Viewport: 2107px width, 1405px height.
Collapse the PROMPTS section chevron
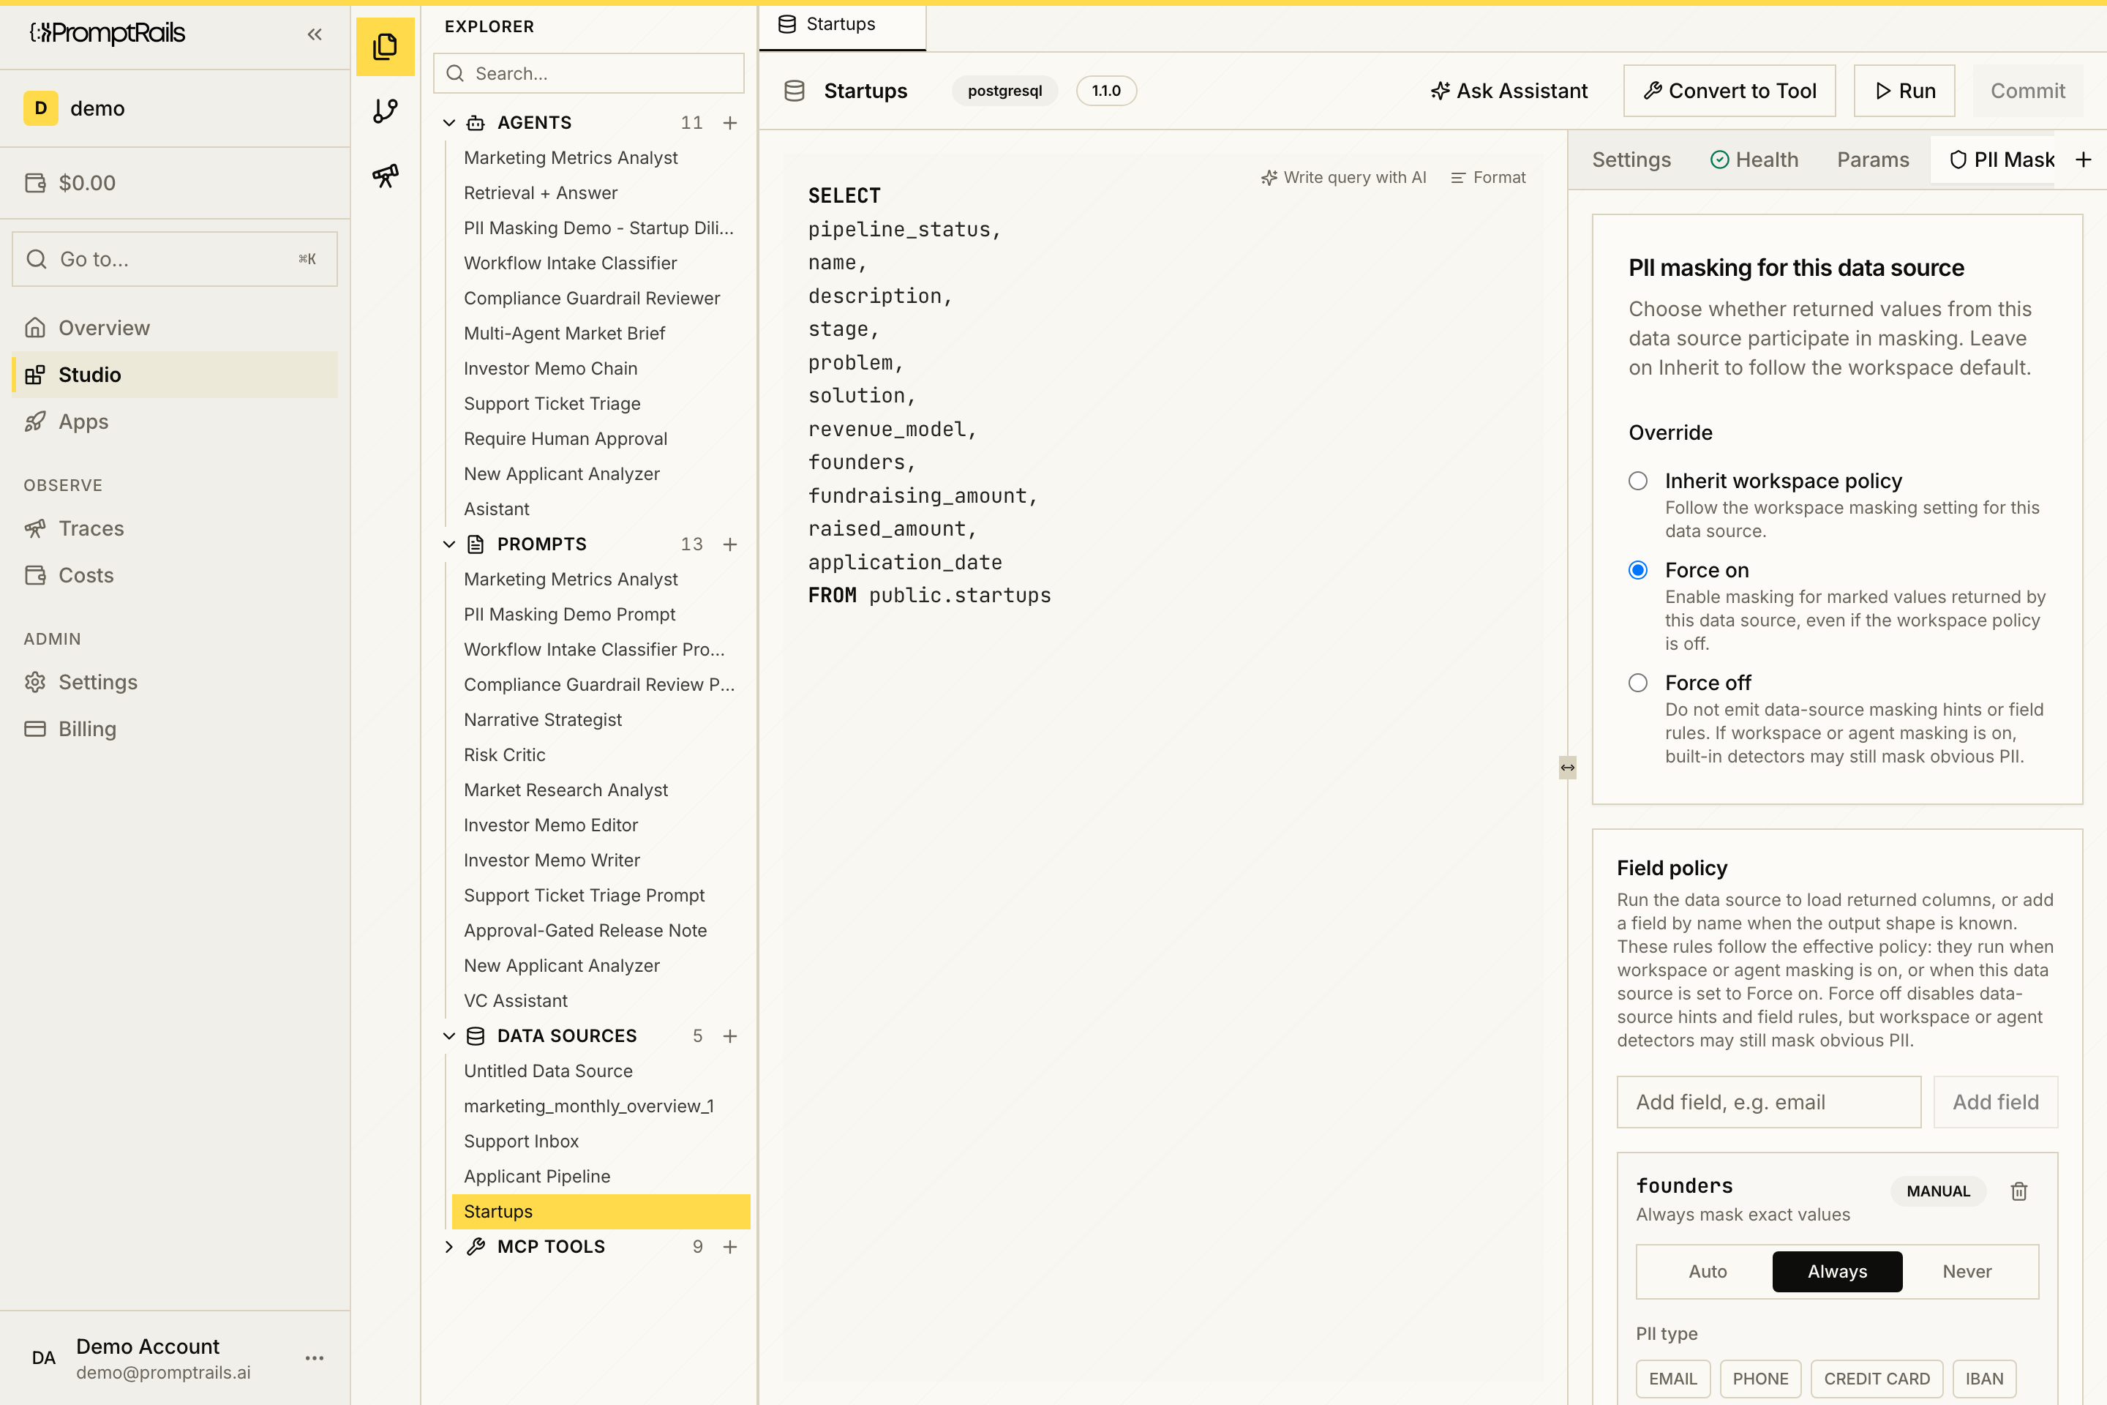click(x=450, y=544)
